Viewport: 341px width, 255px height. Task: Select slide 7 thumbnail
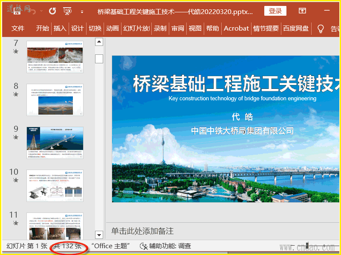pos(55,57)
